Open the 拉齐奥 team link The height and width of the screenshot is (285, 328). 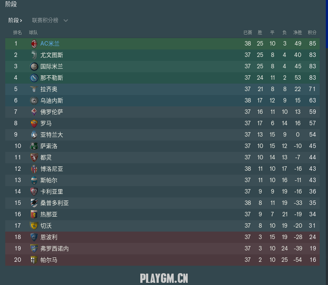pos(49,89)
